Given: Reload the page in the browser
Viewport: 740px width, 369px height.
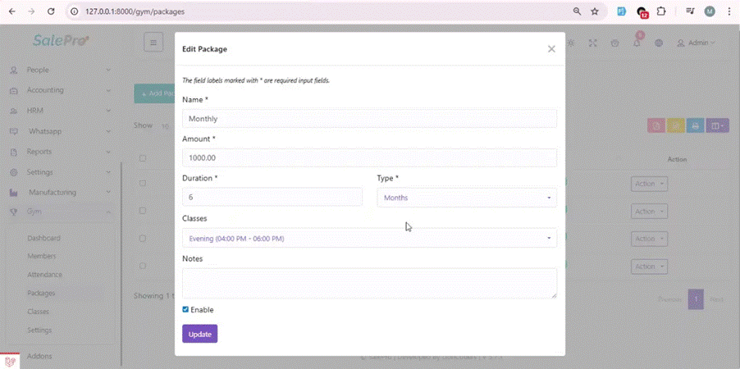Looking at the screenshot, I should (x=51, y=11).
